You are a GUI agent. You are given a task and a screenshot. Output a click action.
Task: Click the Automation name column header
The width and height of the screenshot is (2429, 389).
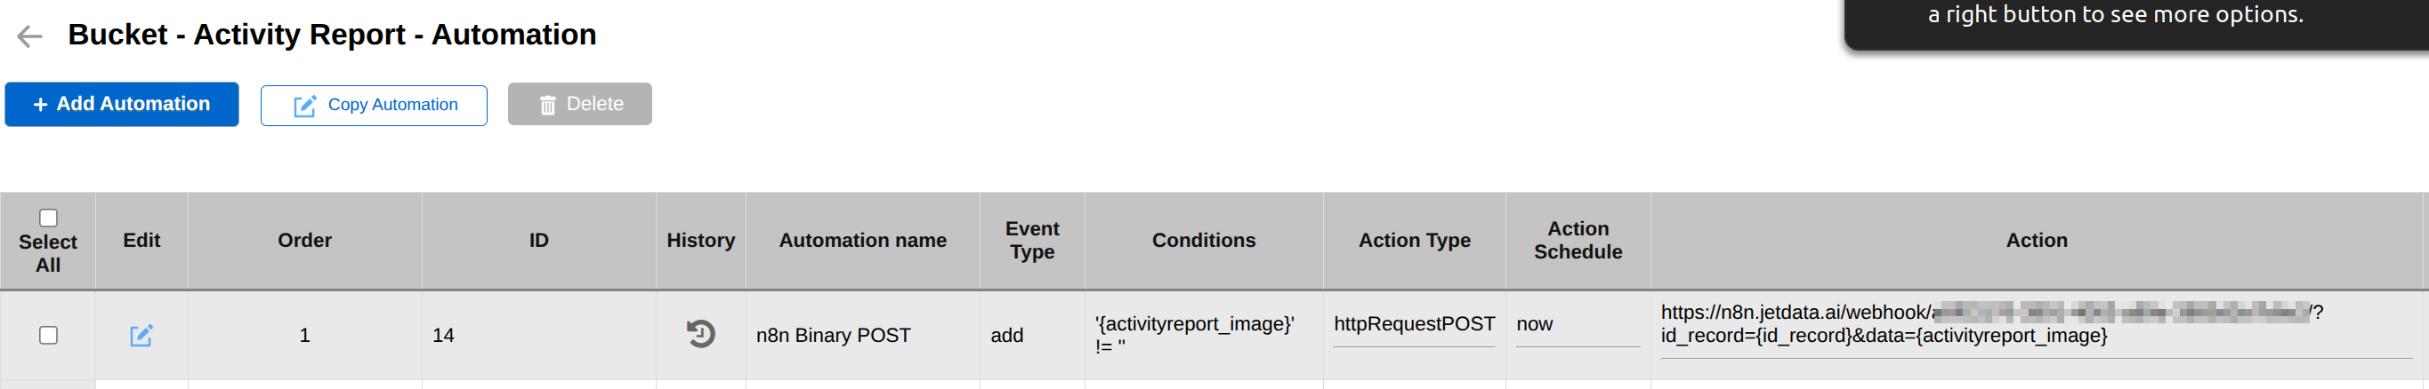[x=862, y=241]
